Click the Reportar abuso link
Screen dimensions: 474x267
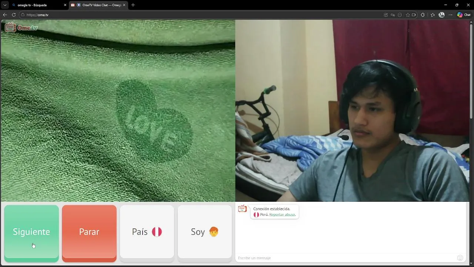282,215
